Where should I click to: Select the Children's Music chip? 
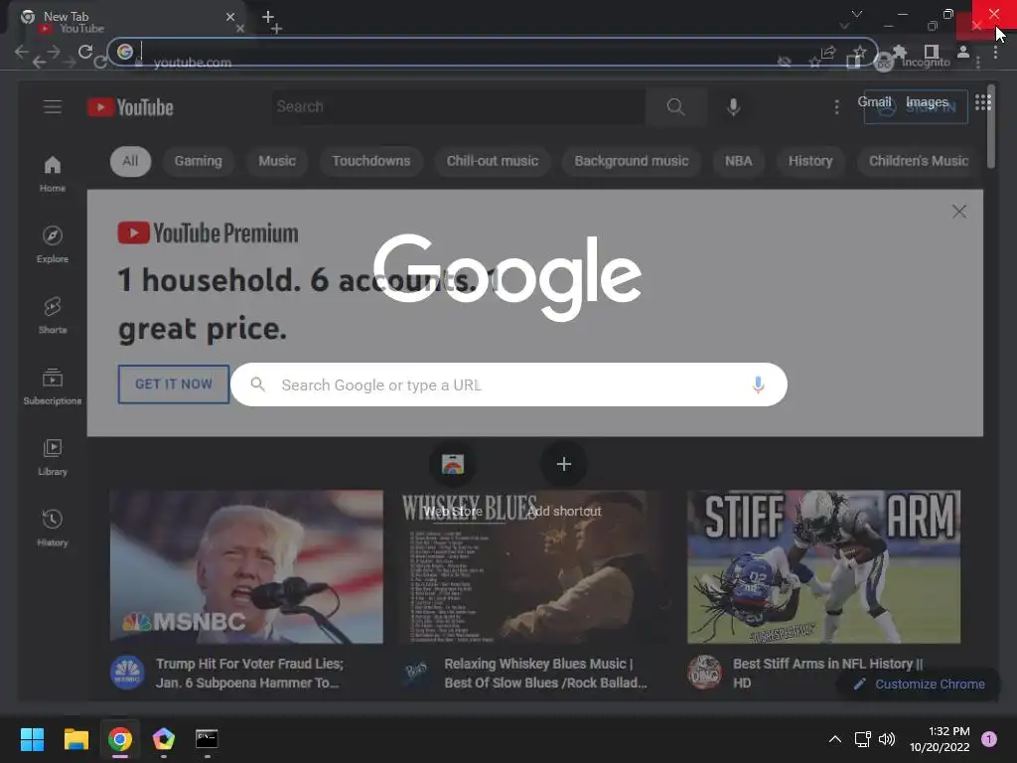(919, 161)
